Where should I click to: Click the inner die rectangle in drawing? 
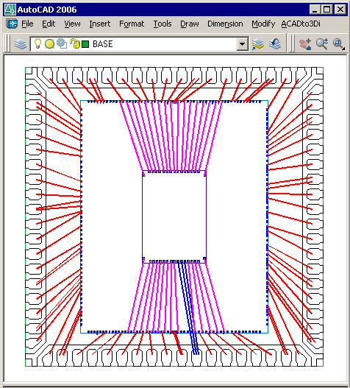click(174, 216)
